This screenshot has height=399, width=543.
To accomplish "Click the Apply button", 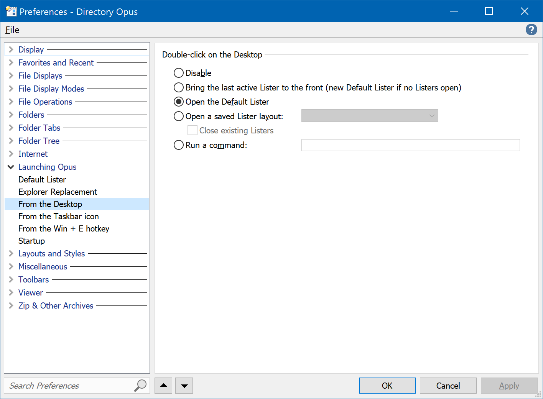I will [x=509, y=386].
